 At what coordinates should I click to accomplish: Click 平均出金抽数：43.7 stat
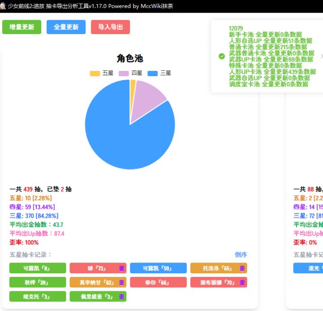pyautogui.click(x=36, y=225)
